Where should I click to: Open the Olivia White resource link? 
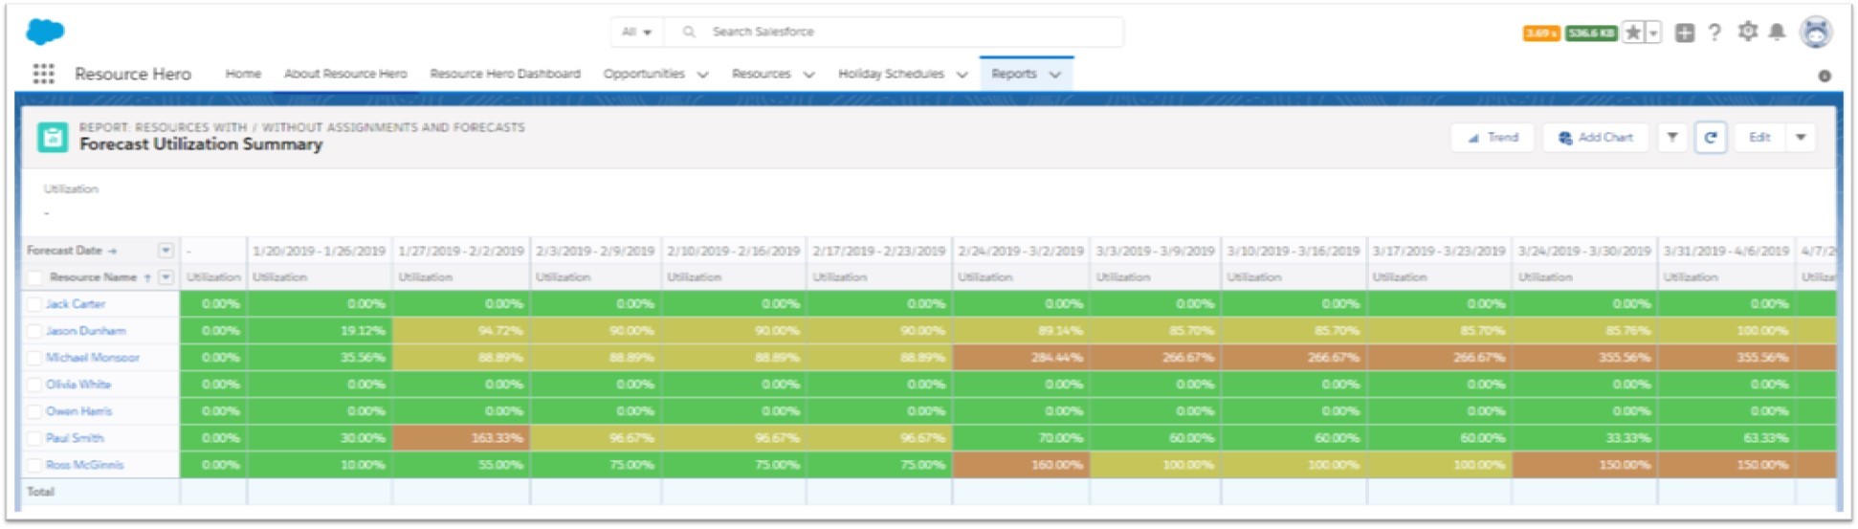(78, 385)
